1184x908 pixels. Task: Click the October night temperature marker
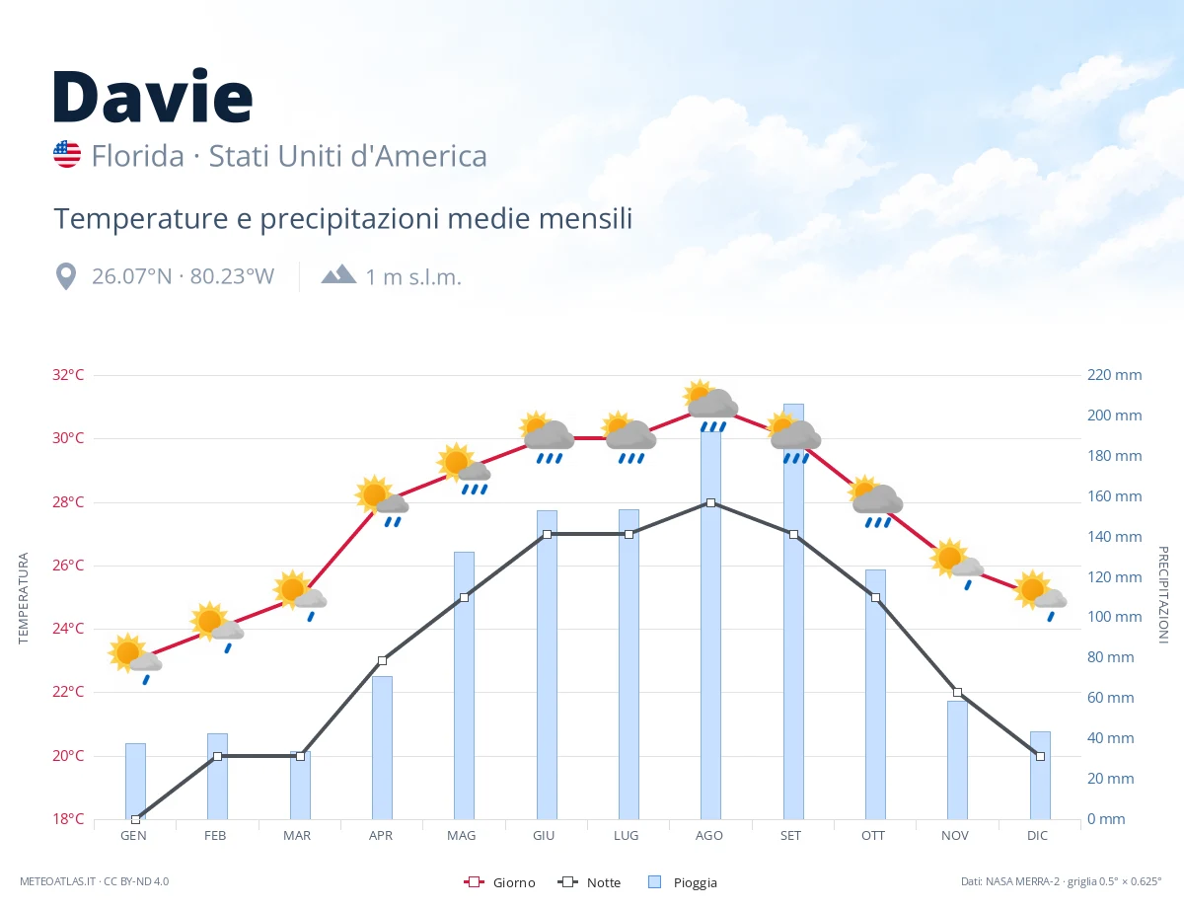click(x=875, y=597)
